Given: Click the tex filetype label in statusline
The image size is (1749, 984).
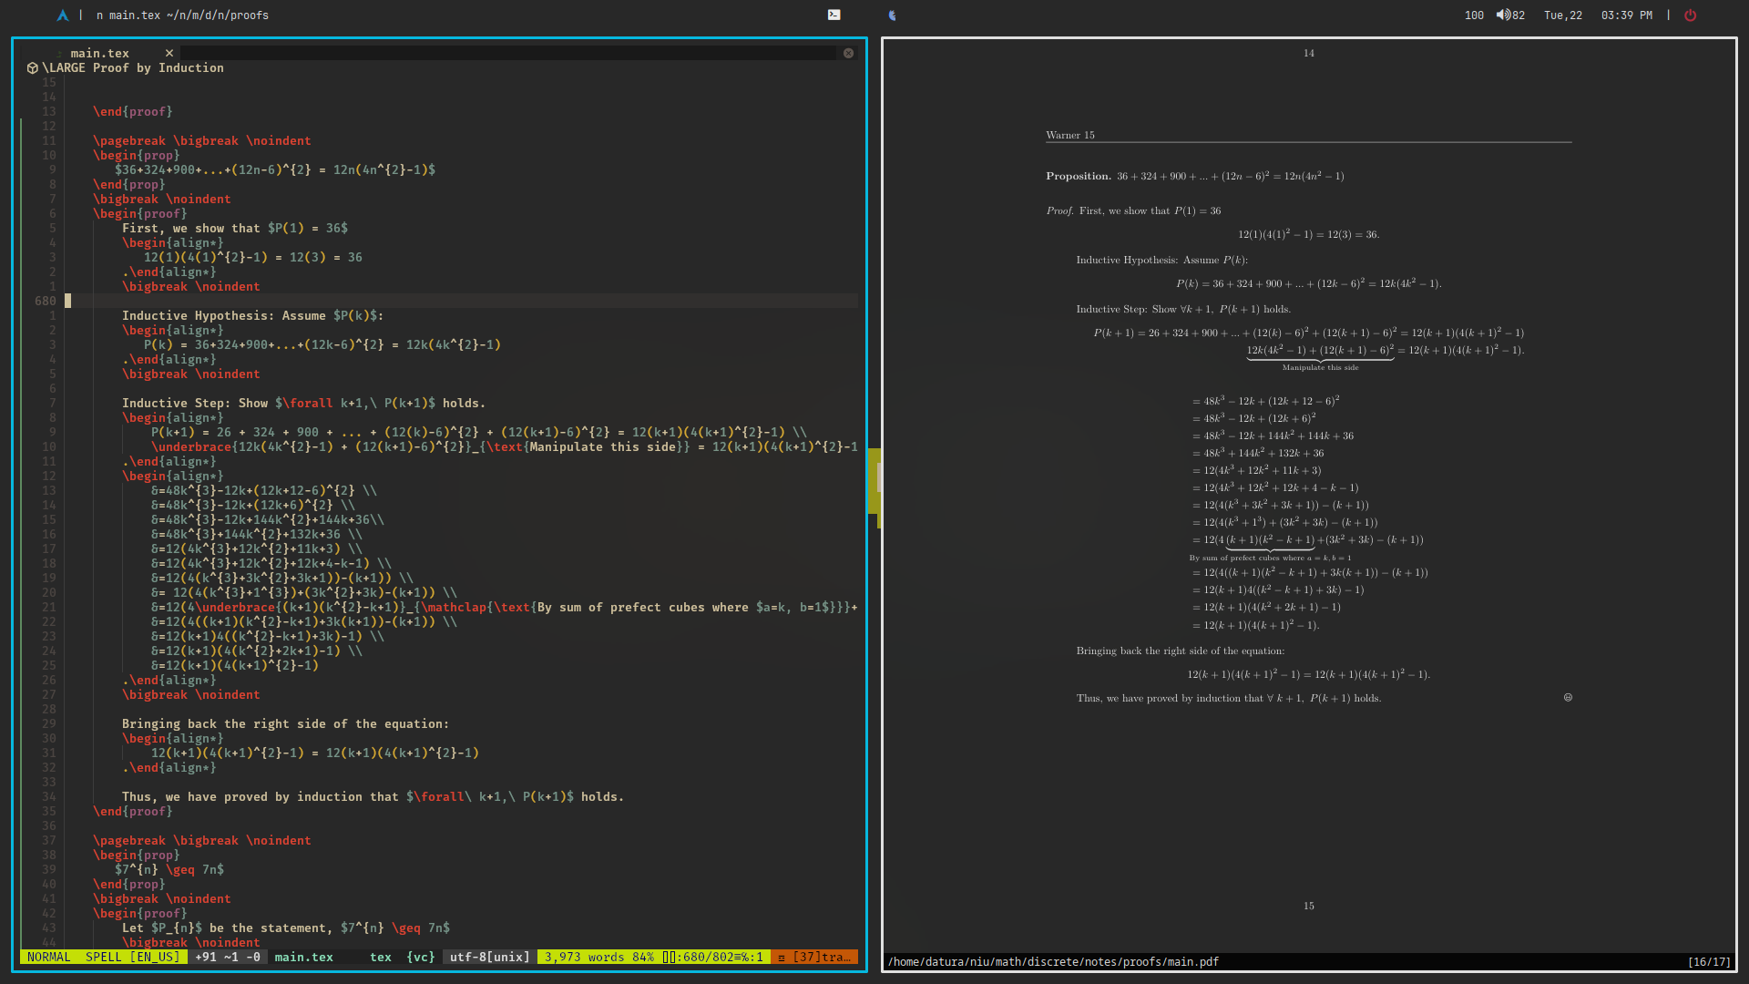Looking at the screenshot, I should coord(380,957).
